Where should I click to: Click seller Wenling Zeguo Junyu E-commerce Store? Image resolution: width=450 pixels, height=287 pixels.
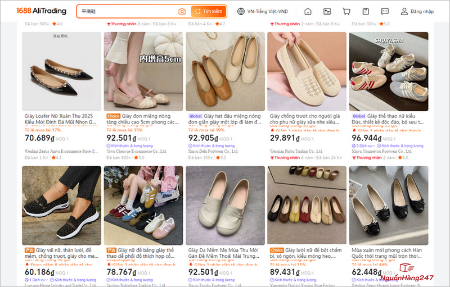tap(61, 151)
